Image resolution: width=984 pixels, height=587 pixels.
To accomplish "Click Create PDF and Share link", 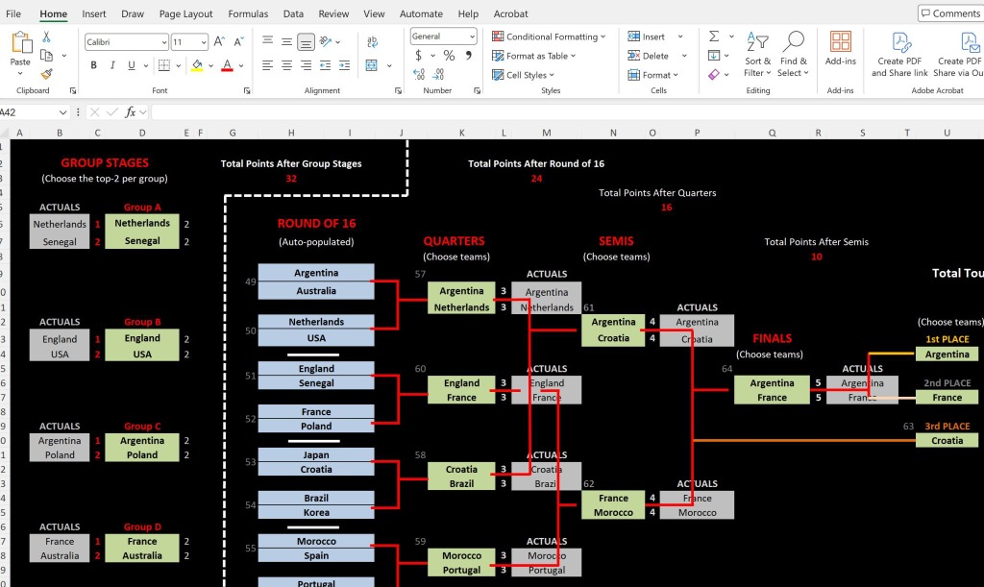I will (x=899, y=54).
